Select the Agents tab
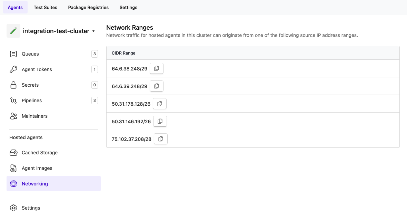407x221 pixels. click(15, 7)
